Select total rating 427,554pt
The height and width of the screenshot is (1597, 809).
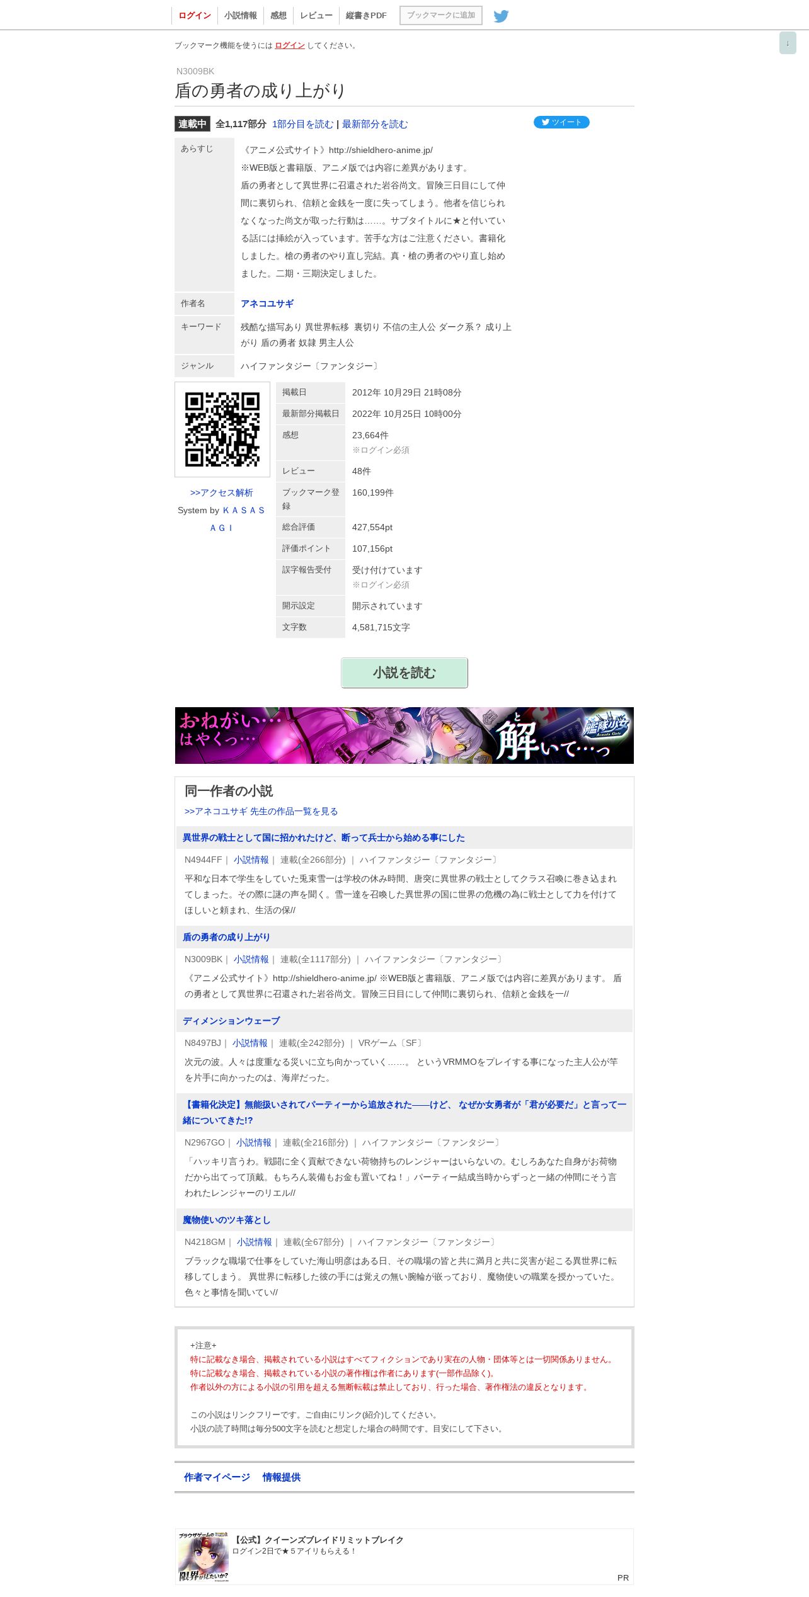[372, 527]
